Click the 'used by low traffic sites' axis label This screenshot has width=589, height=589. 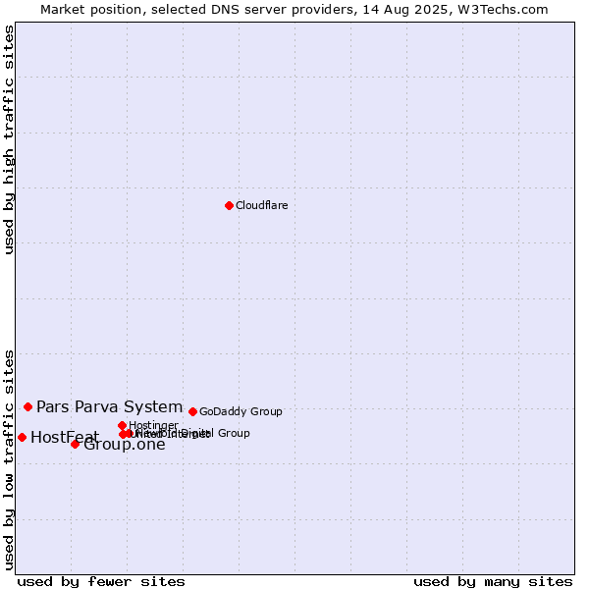[x=9, y=460]
